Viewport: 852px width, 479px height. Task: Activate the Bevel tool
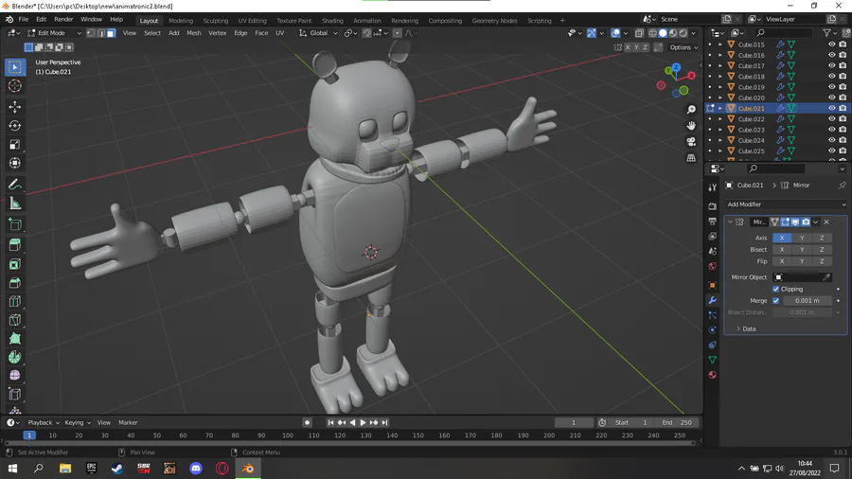14,282
